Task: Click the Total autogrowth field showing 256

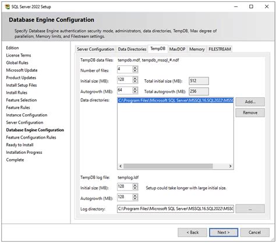Action: click(199, 91)
